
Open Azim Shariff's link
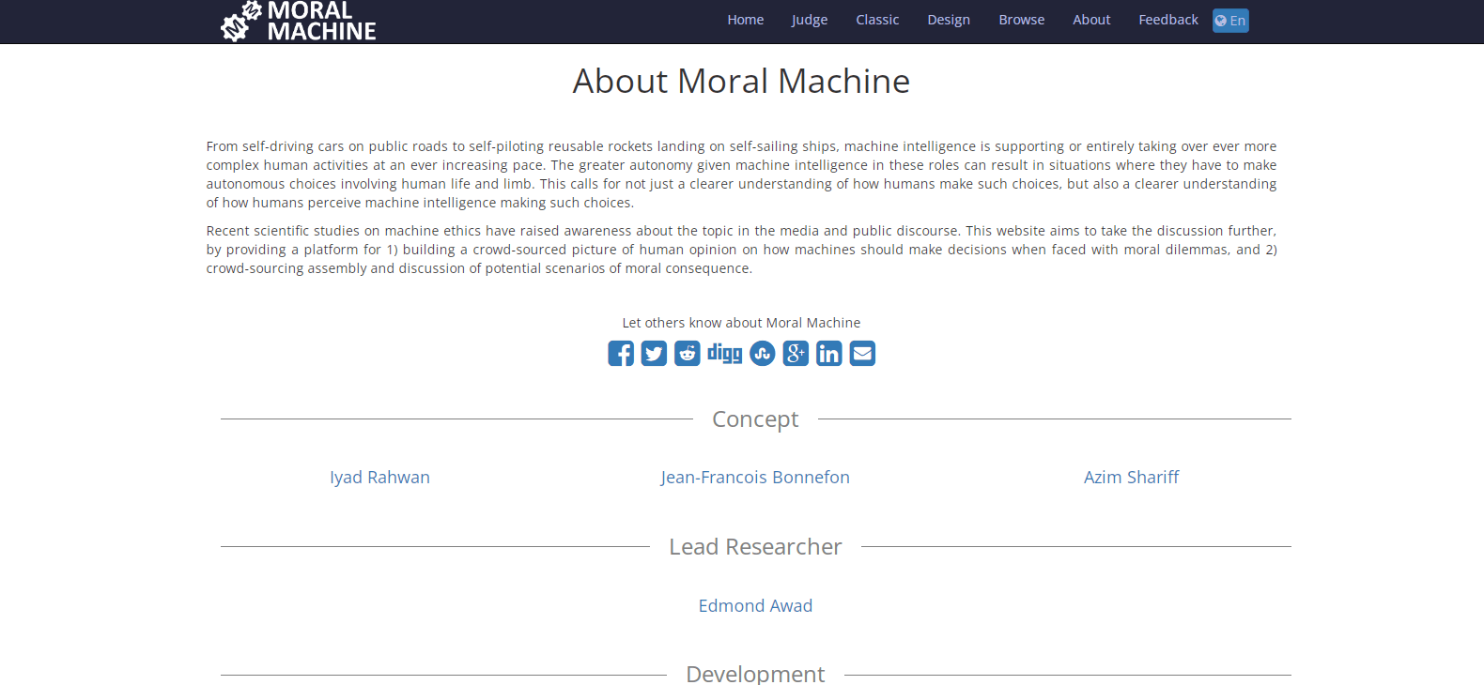point(1131,478)
